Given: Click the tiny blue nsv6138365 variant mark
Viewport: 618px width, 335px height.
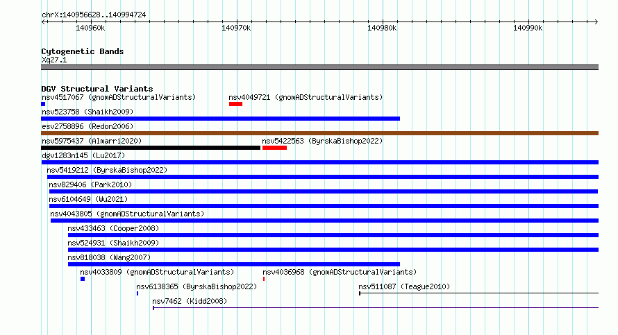Looking at the screenshot, I should [137, 293].
